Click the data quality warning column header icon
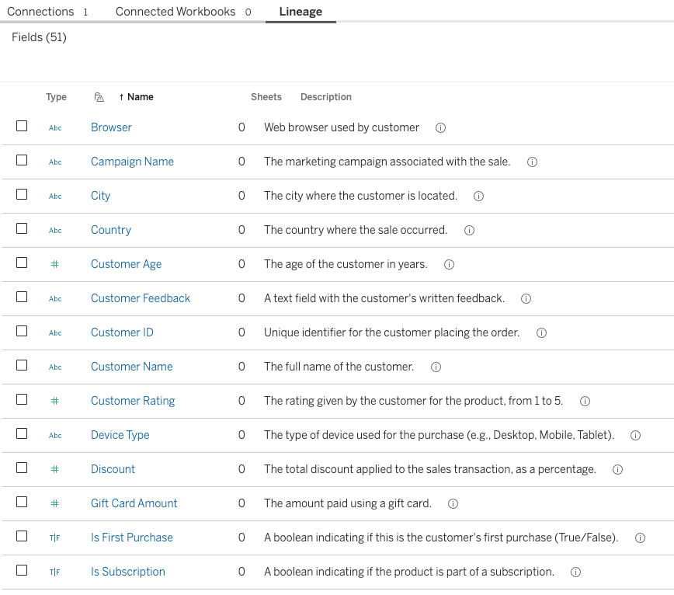Screen dimensions: 674x595 pos(99,96)
